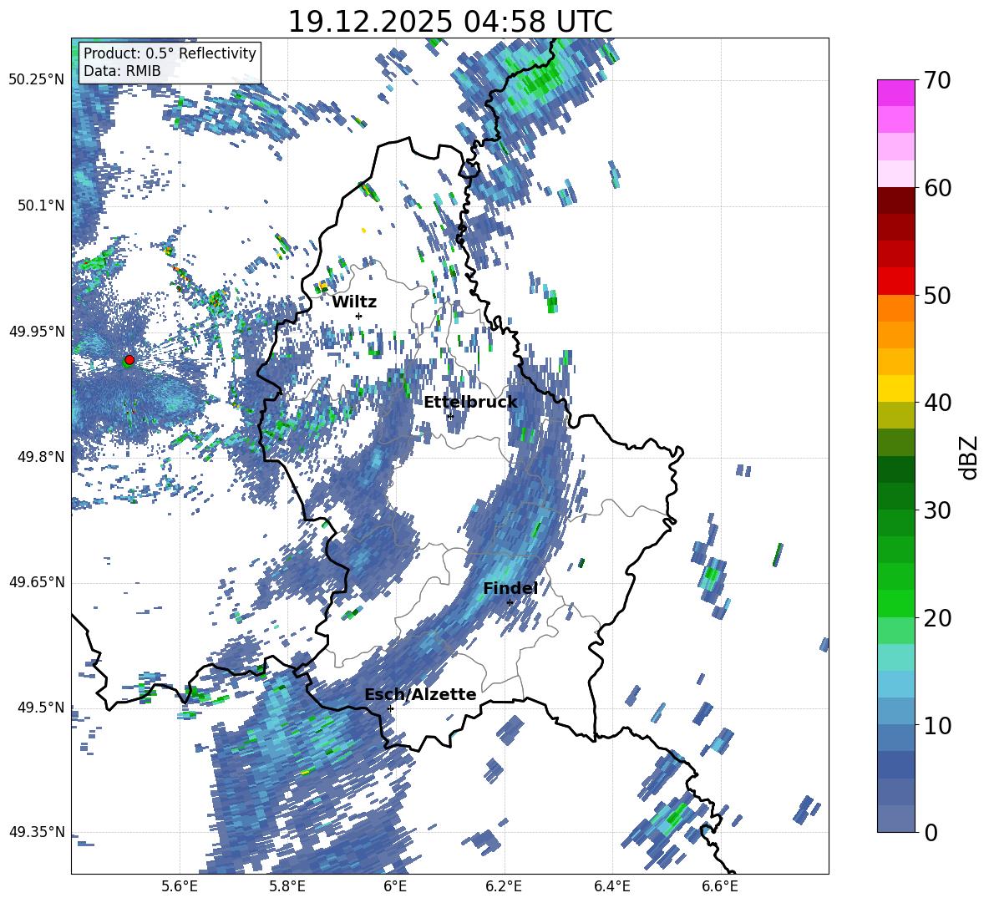The width and height of the screenshot is (989, 903).
Task: Click the 49.95°N latitude label
Action: coord(37,332)
